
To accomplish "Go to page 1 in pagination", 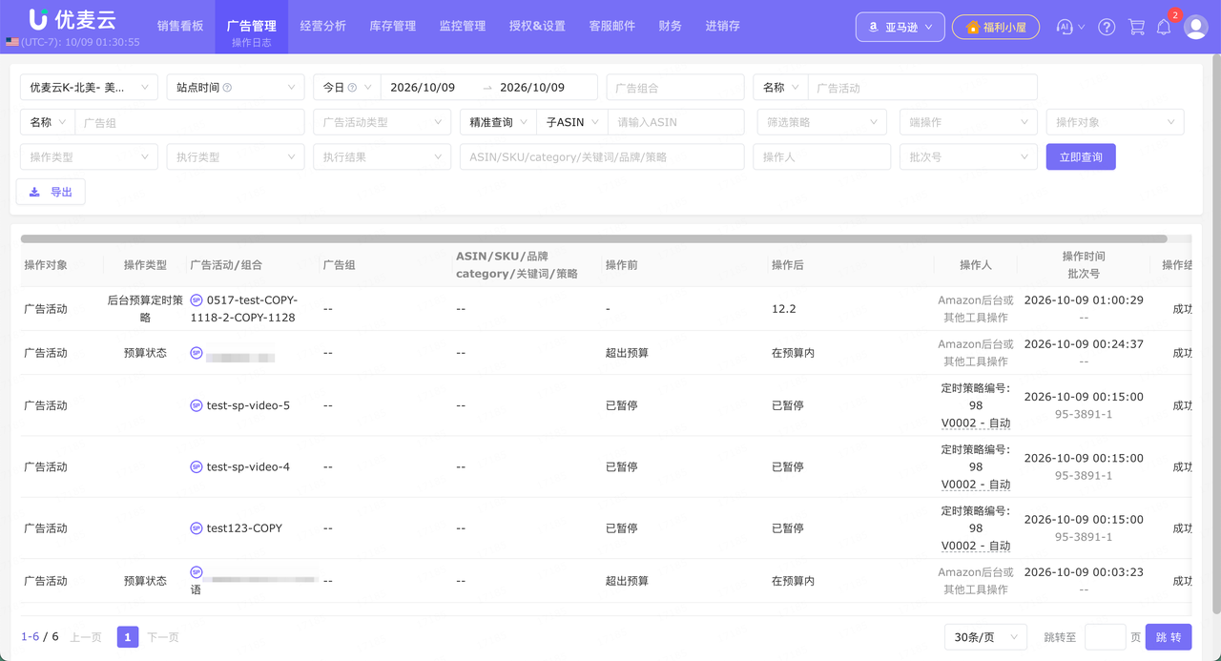I will click(128, 637).
